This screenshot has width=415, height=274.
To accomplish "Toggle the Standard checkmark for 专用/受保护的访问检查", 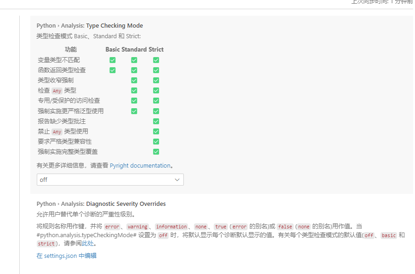I will tap(134, 100).
